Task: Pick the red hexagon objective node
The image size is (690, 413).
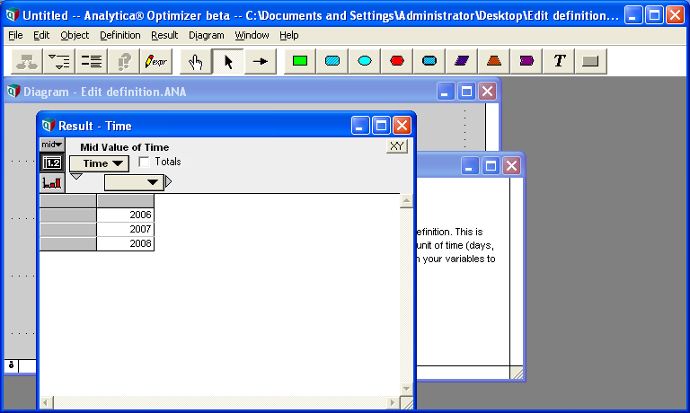Action: [397, 61]
